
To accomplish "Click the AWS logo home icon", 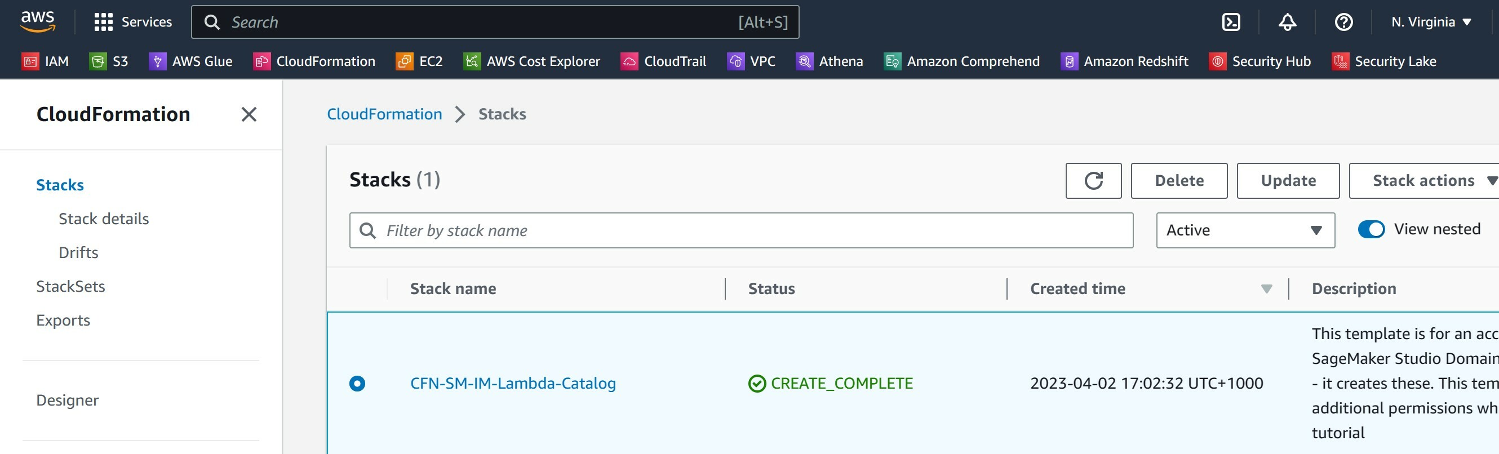I will [x=38, y=21].
